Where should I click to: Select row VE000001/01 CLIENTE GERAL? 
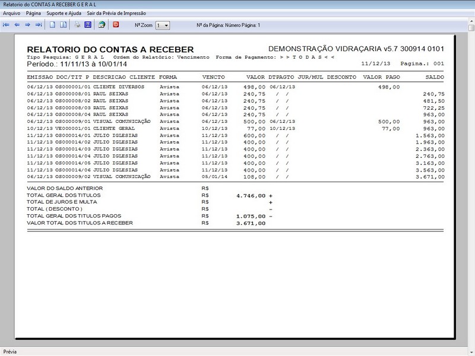pyautogui.click(x=235, y=128)
